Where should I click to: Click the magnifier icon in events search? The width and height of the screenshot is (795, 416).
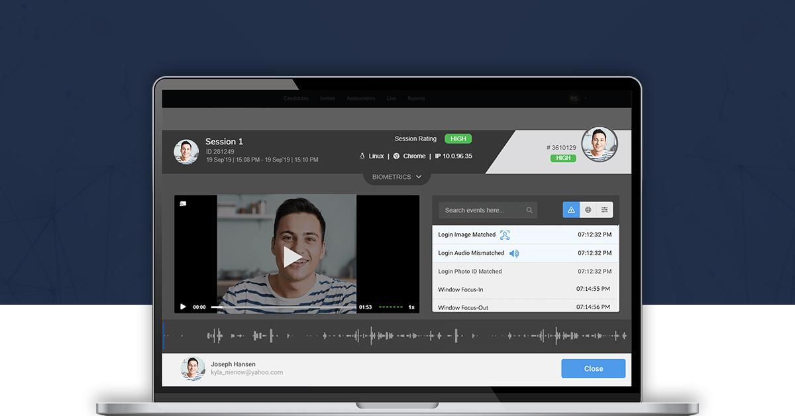529,211
